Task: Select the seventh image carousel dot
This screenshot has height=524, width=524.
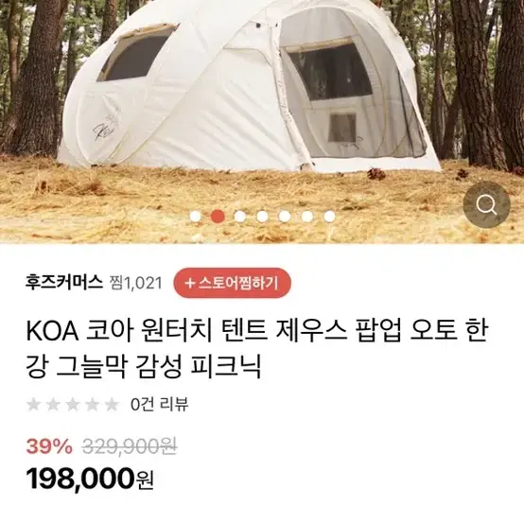Action: tap(329, 217)
